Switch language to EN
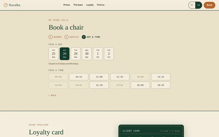This screenshot has height=137, width=219. coord(199,5)
